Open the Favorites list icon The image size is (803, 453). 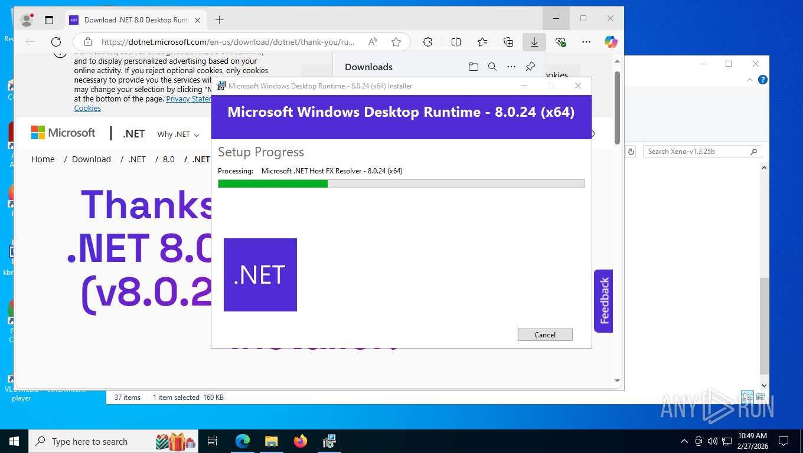pyautogui.click(x=482, y=42)
